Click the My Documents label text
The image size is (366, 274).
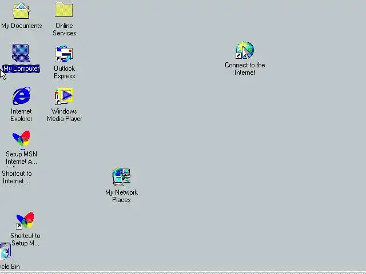pyautogui.click(x=22, y=26)
